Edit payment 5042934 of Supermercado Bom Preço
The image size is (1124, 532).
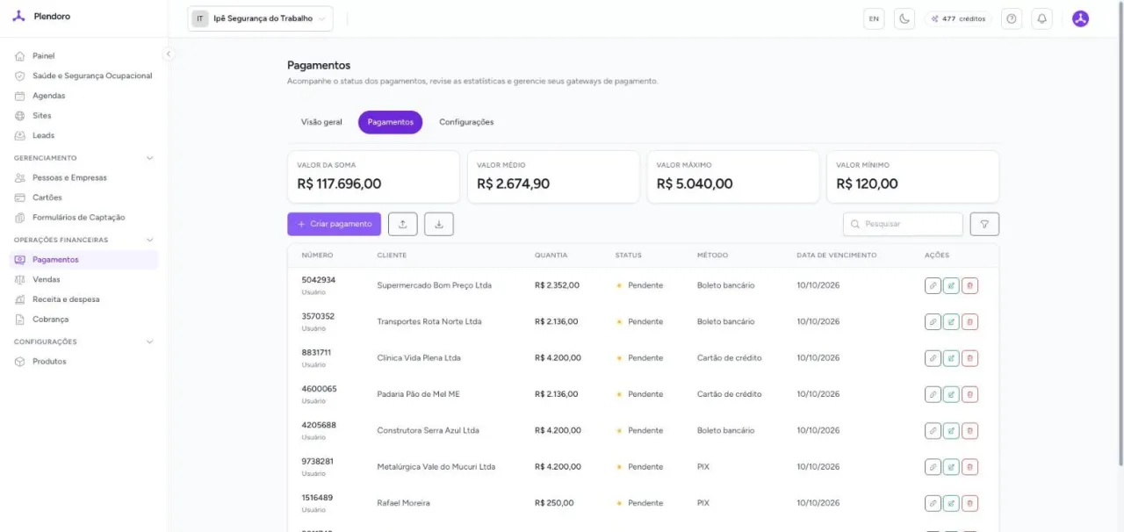(x=951, y=285)
